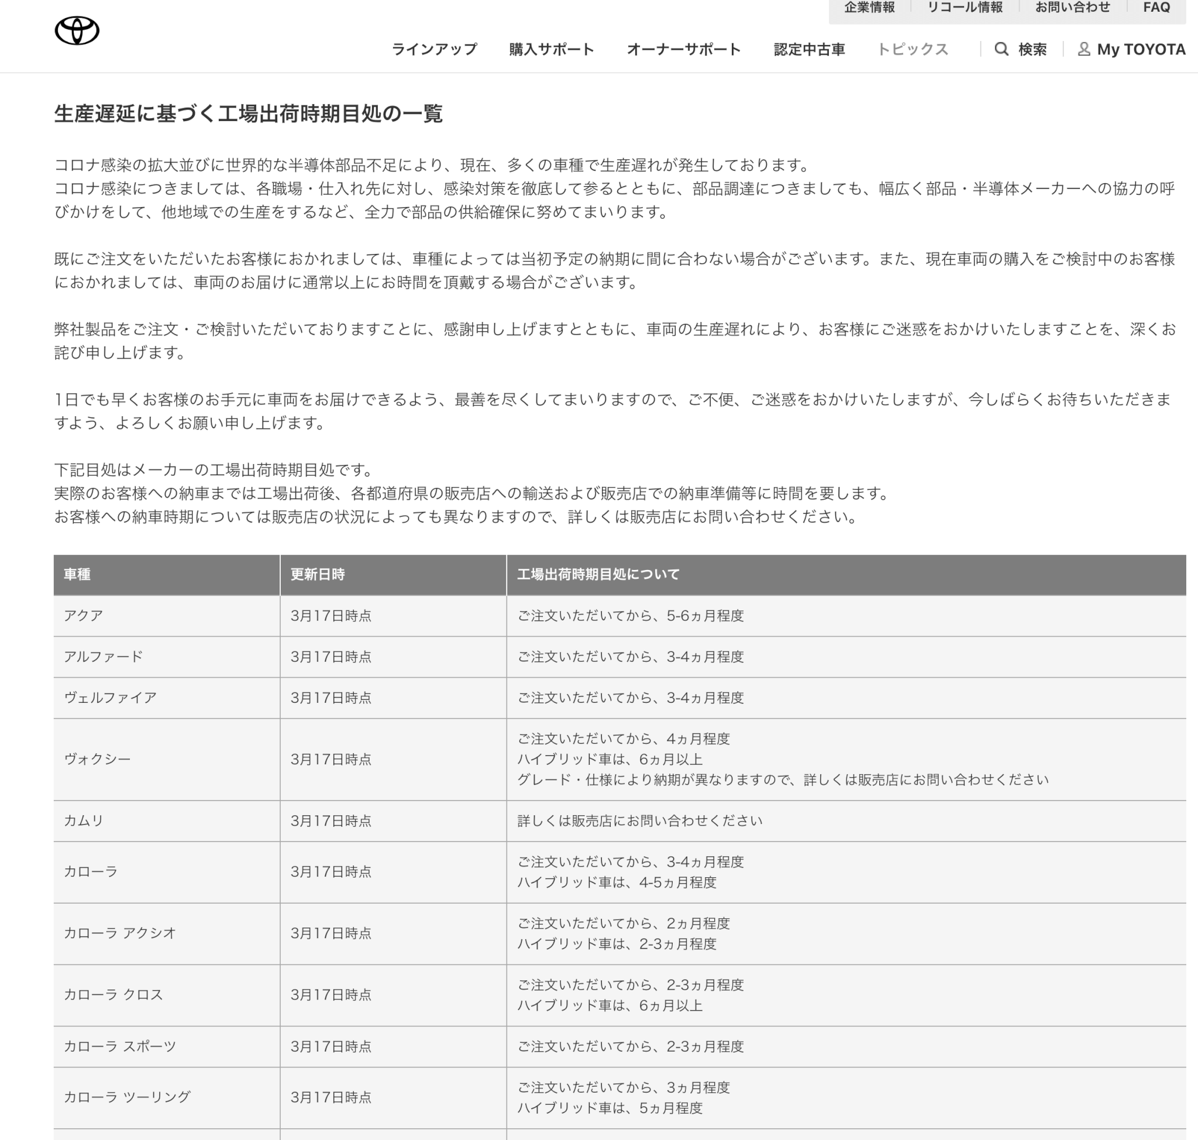Click the カローラ row ハイブリッド車は、4-5ヵ月程度
This screenshot has height=1140, width=1198.
tap(617, 883)
